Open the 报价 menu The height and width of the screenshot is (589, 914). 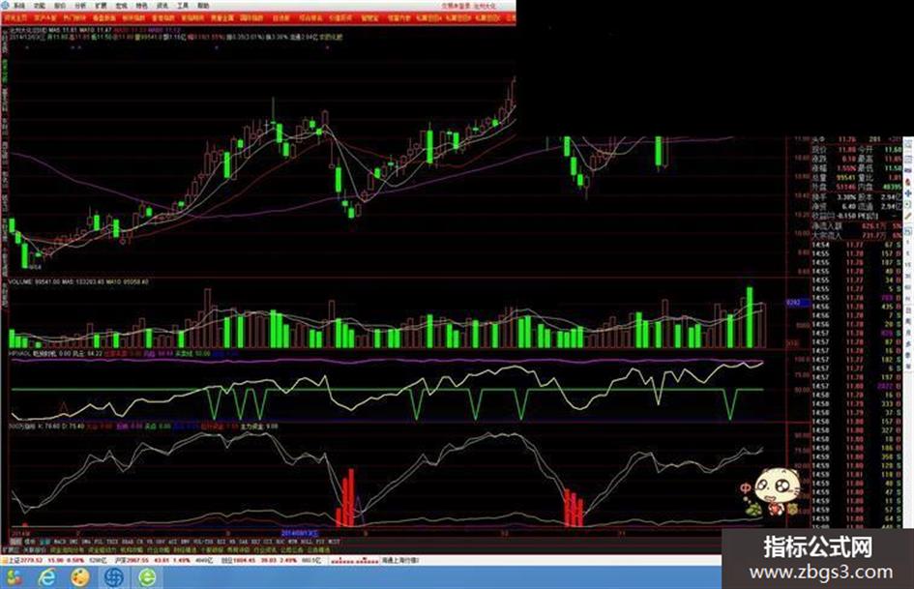click(x=60, y=5)
